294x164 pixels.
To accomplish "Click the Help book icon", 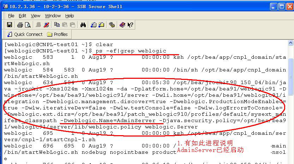I will (x=122, y=25).
